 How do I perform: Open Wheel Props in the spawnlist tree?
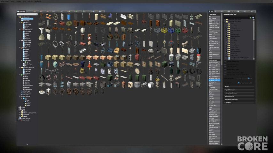point(26,91)
